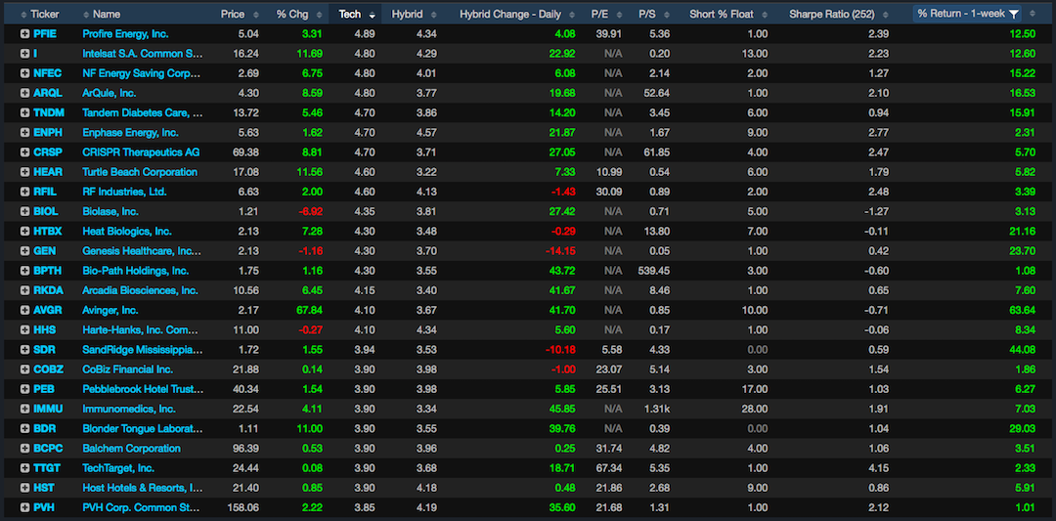The image size is (1056, 521).
Task: Click SDR 1-week return 44.08
Action: click(1024, 349)
